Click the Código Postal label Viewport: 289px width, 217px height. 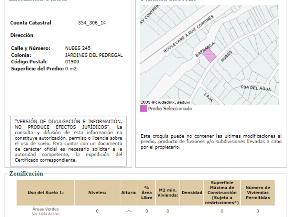29,62
